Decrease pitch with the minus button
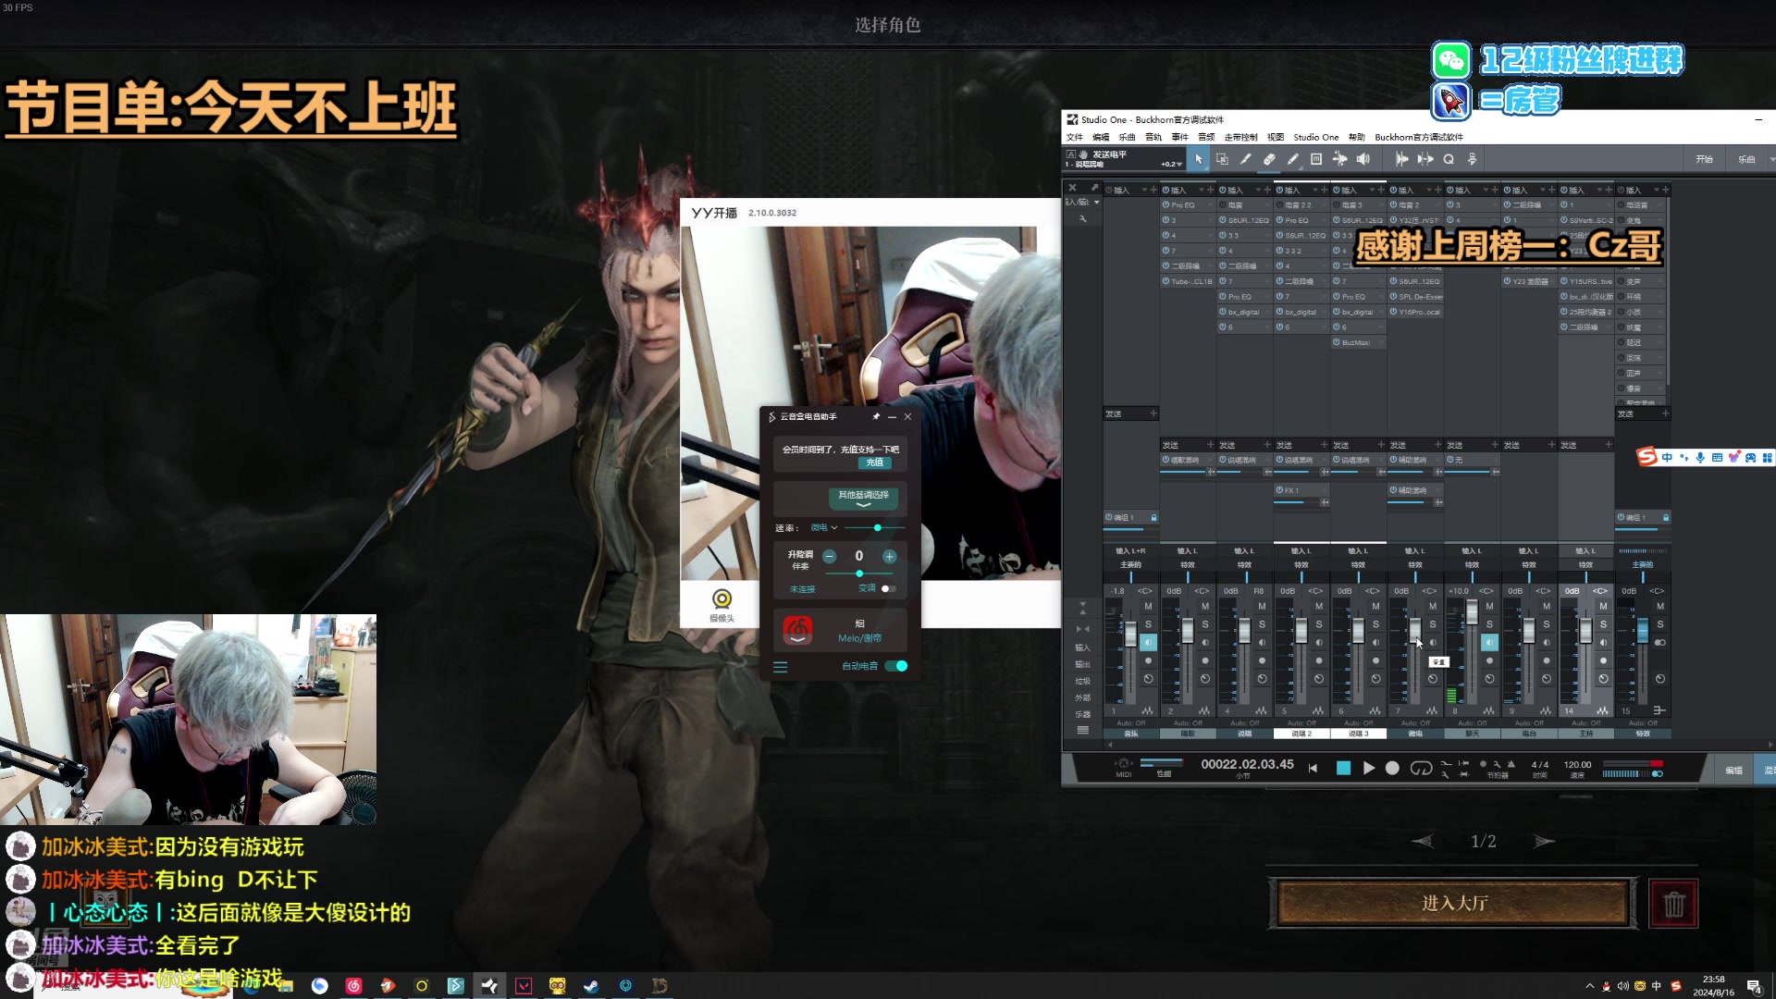The height and width of the screenshot is (999, 1776). pyautogui.click(x=829, y=556)
